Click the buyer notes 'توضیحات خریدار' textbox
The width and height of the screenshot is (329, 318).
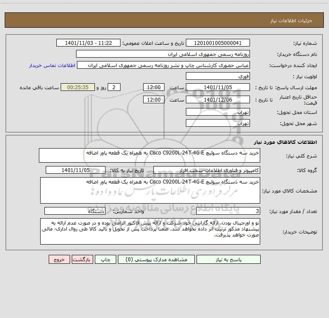tap(150, 231)
